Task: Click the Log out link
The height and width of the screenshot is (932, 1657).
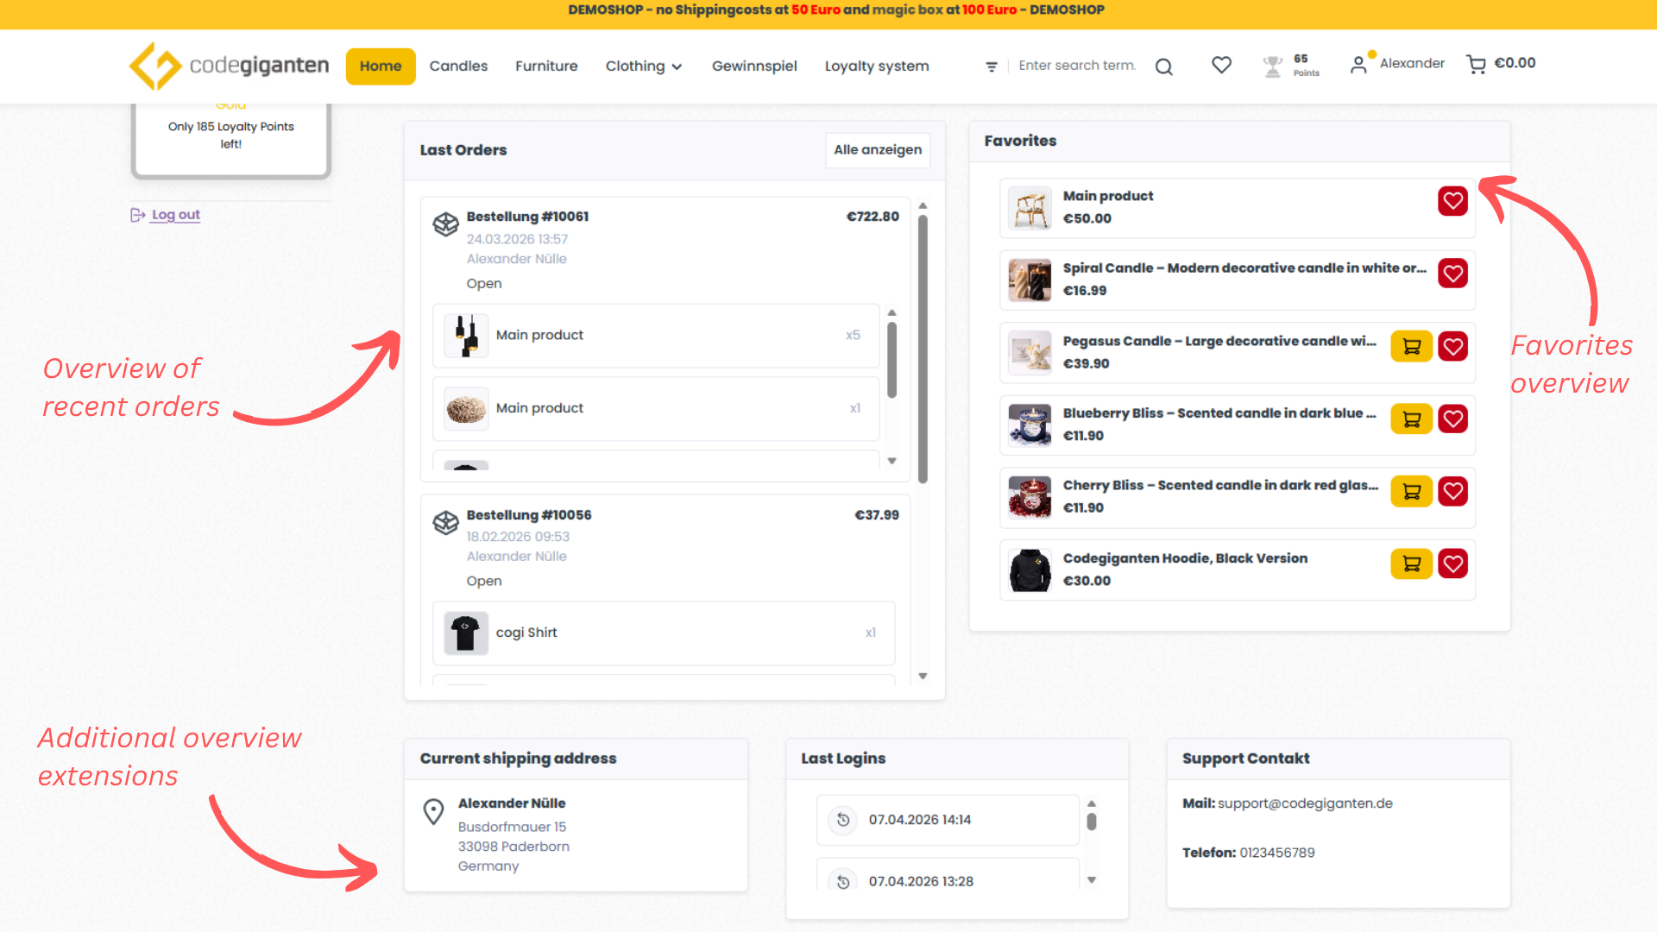Action: (x=174, y=214)
